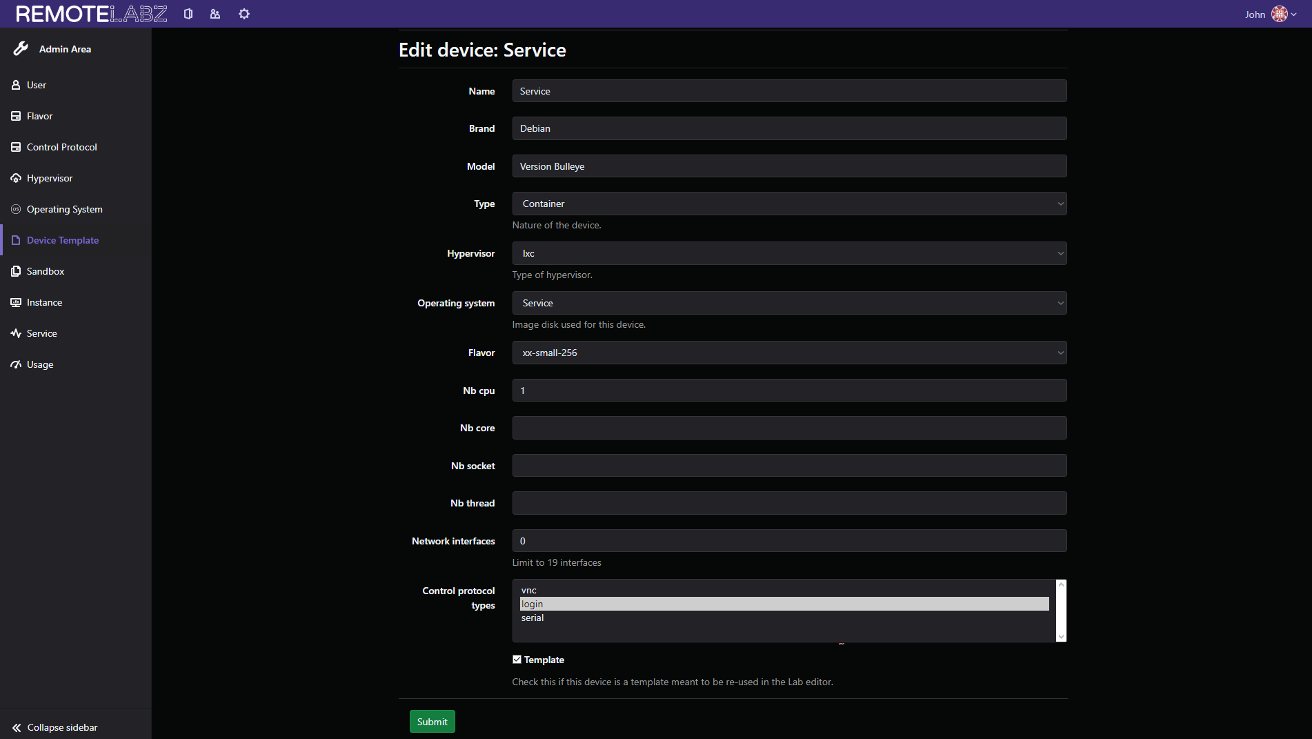Navigate to Hypervisor settings
This screenshot has width=1312, height=739.
50,178
